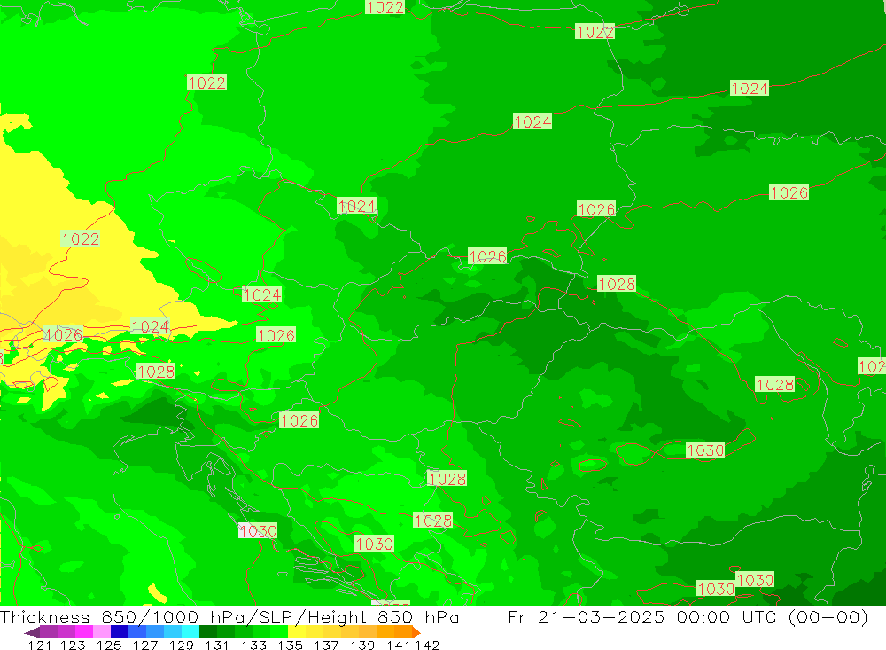
Task: Click the legend value 121
Action: pyautogui.click(x=40, y=645)
